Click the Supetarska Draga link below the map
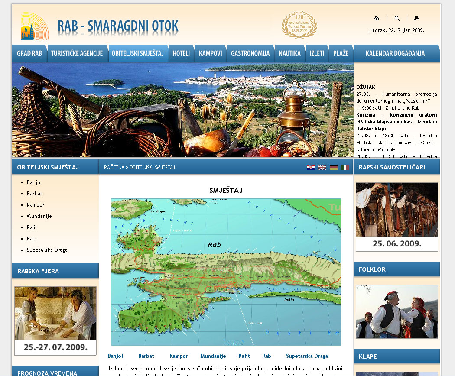The height and width of the screenshot is (376, 455). pos(307,356)
